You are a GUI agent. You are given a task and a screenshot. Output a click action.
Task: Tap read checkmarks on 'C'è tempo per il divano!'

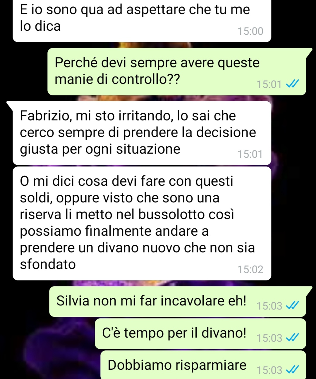click(292, 338)
